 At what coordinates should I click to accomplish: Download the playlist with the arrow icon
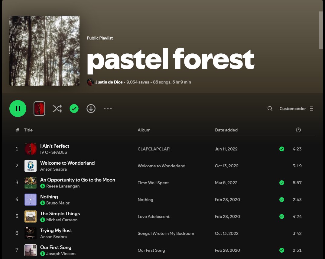tap(91, 109)
